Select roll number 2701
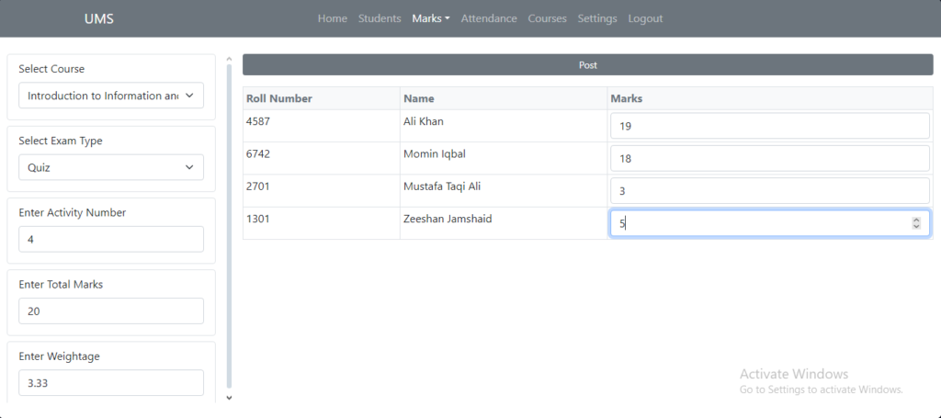This screenshot has width=941, height=418. click(x=258, y=186)
